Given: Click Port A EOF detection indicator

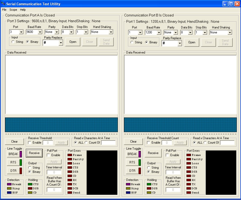Looking at the screenshot, I should (9, 192).
